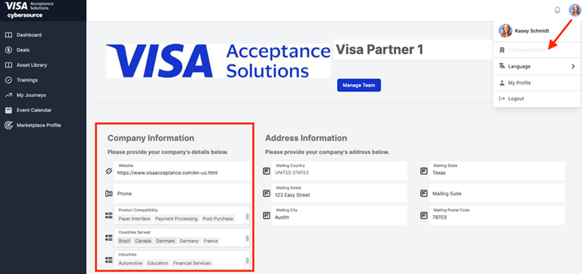Click the Marketplace Profile target icon
582x274 pixels.
pos(9,125)
